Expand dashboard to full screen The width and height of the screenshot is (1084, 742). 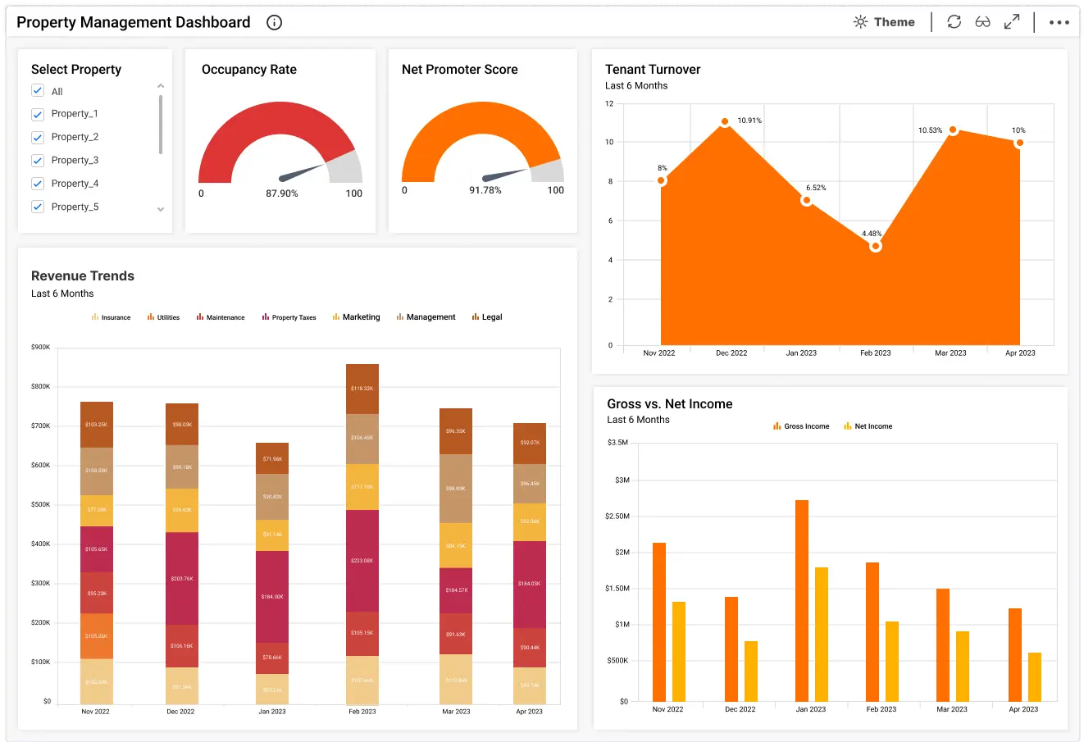point(1012,22)
